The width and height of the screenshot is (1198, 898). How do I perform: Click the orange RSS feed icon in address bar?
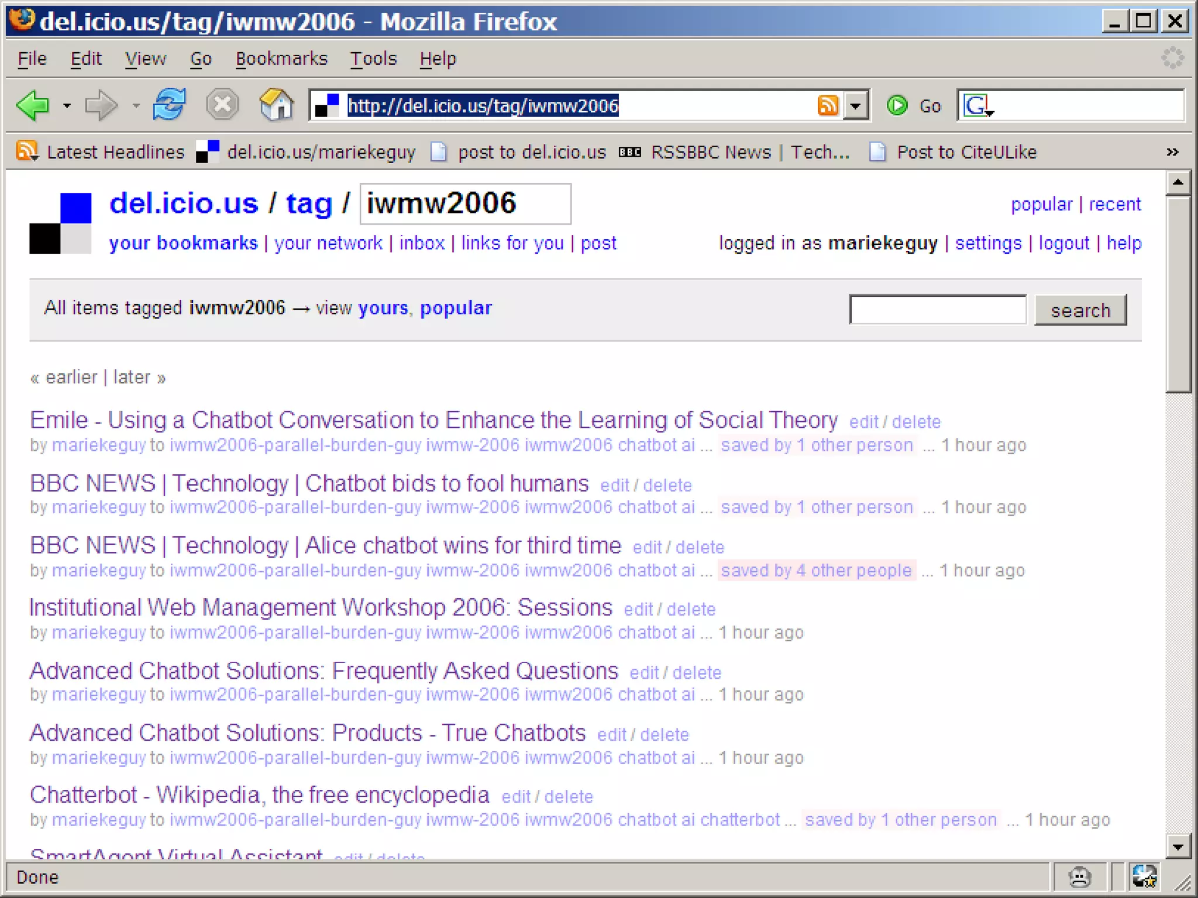coord(828,106)
